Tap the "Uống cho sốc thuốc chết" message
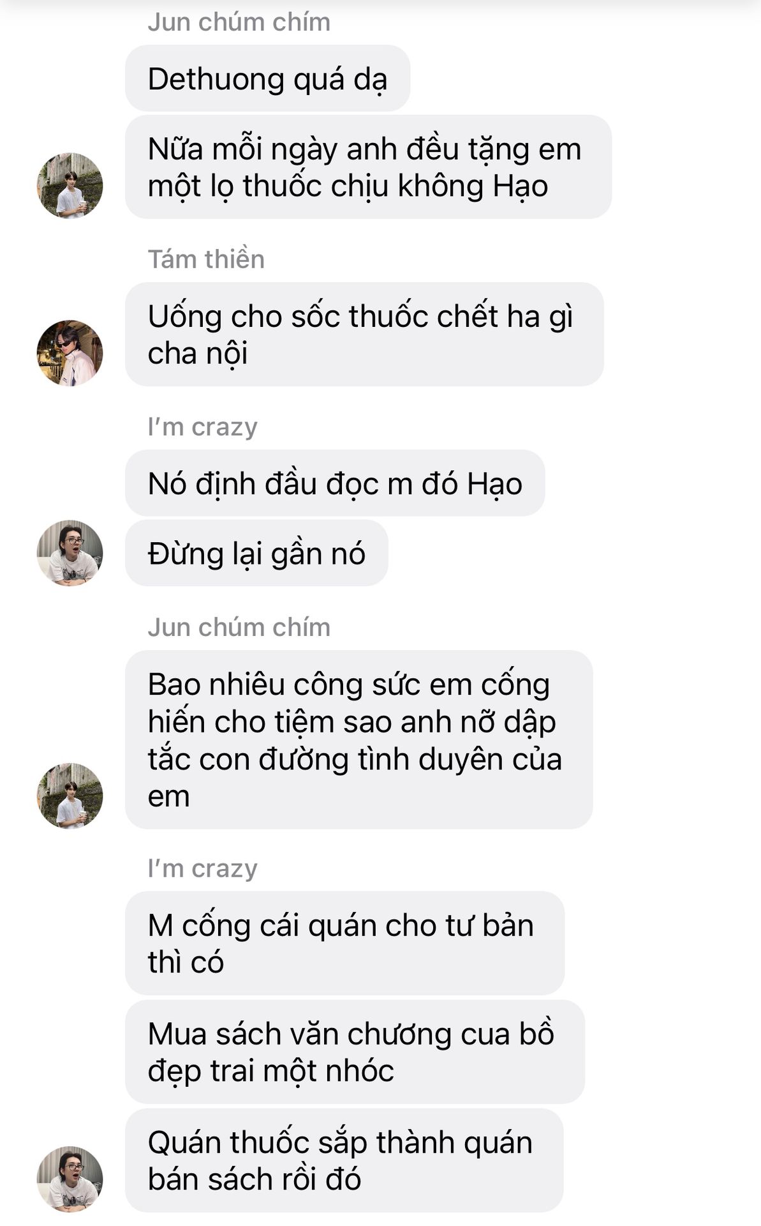Viewport: 761px width, 1226px height. pyautogui.click(x=364, y=335)
